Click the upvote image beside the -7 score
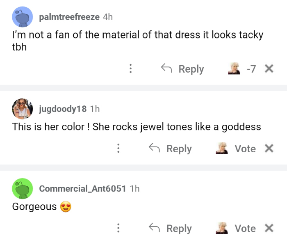 pyautogui.click(x=234, y=69)
